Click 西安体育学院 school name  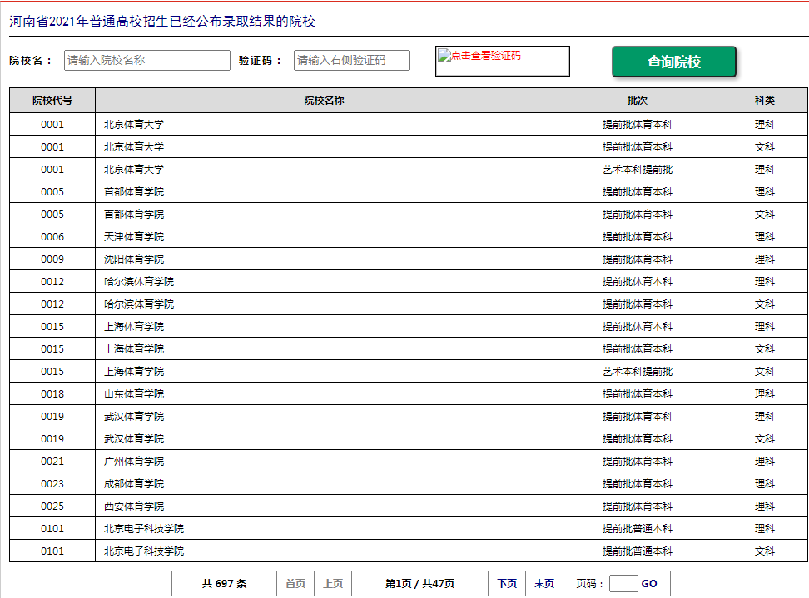pyautogui.click(x=134, y=507)
